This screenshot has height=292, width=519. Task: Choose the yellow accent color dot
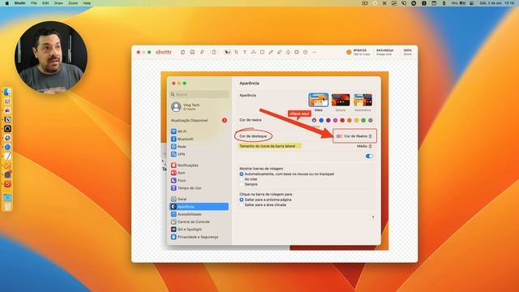[x=357, y=120]
